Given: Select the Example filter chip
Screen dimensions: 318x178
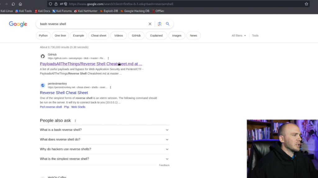Looking at the screenshot, I should click(x=79, y=36).
